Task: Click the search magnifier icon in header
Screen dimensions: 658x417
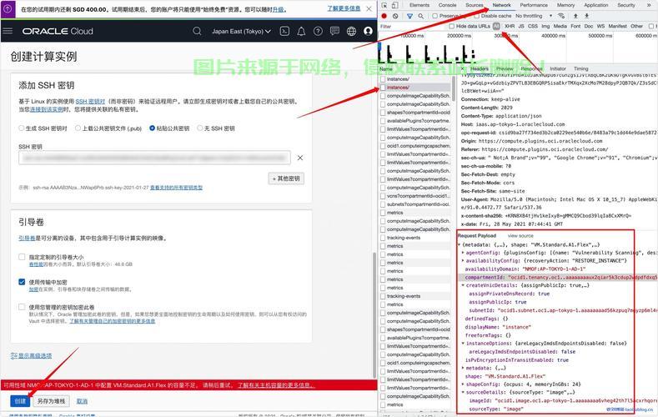Action: click(198, 31)
